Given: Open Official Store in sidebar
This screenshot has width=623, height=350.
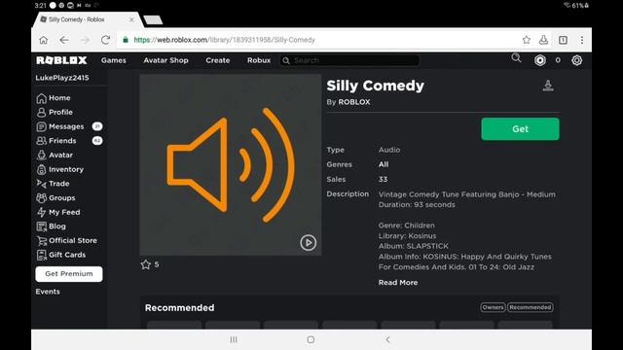Looking at the screenshot, I should pos(66,240).
